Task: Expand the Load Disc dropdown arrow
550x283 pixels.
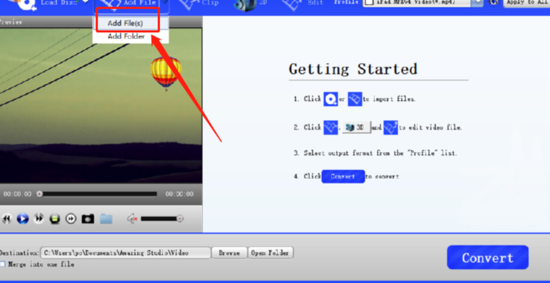Action: tap(85, 2)
